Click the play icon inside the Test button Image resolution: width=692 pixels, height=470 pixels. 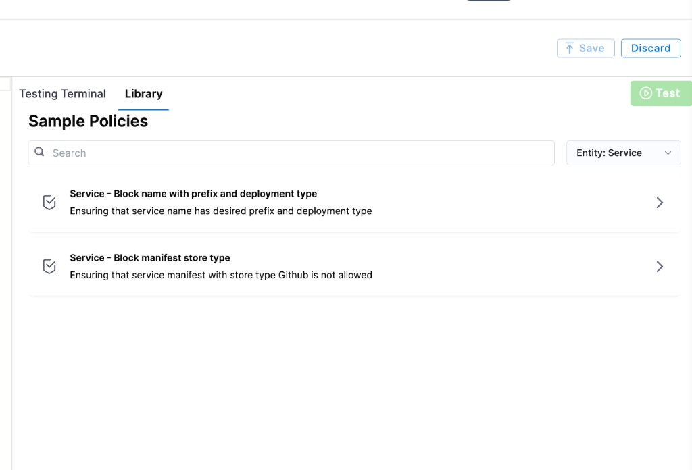pos(647,93)
